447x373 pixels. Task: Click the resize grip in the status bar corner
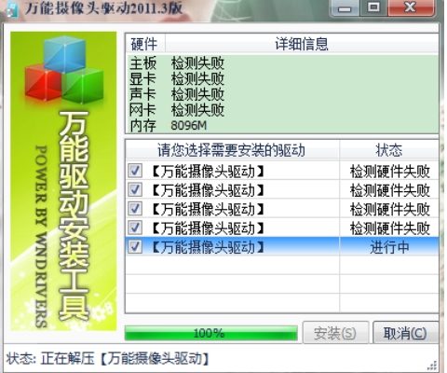tap(433, 366)
